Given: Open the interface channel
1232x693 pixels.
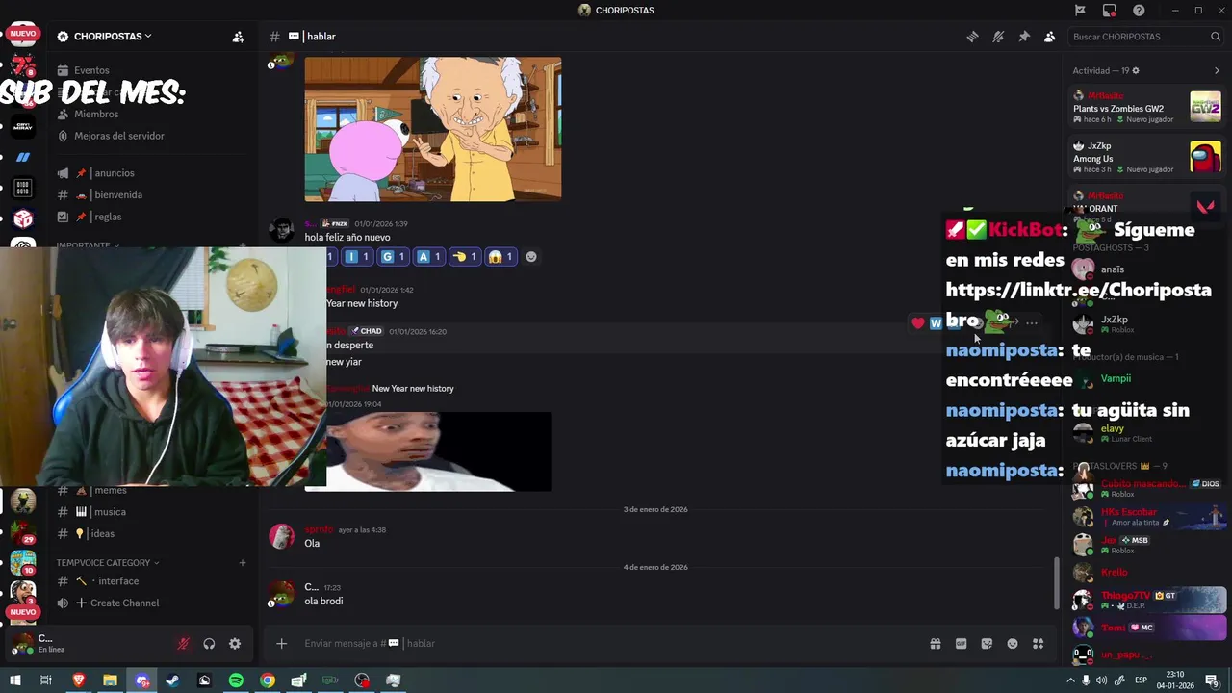Looking at the screenshot, I should (x=118, y=581).
